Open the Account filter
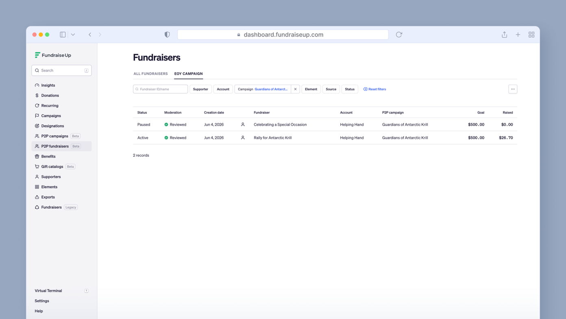The image size is (566, 319). click(223, 89)
